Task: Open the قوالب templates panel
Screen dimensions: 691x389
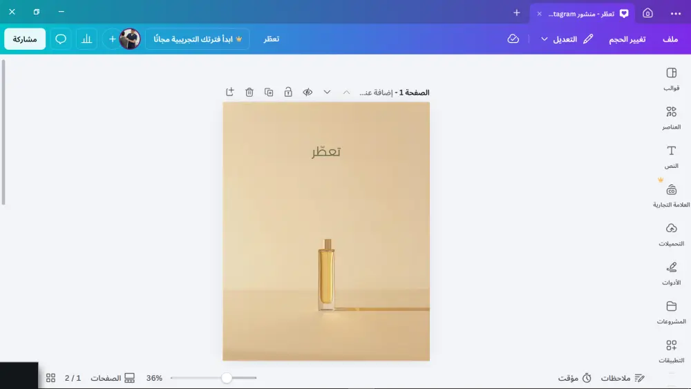Action: pos(671,79)
